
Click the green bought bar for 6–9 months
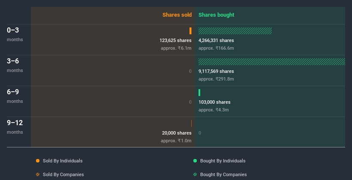[199, 93]
